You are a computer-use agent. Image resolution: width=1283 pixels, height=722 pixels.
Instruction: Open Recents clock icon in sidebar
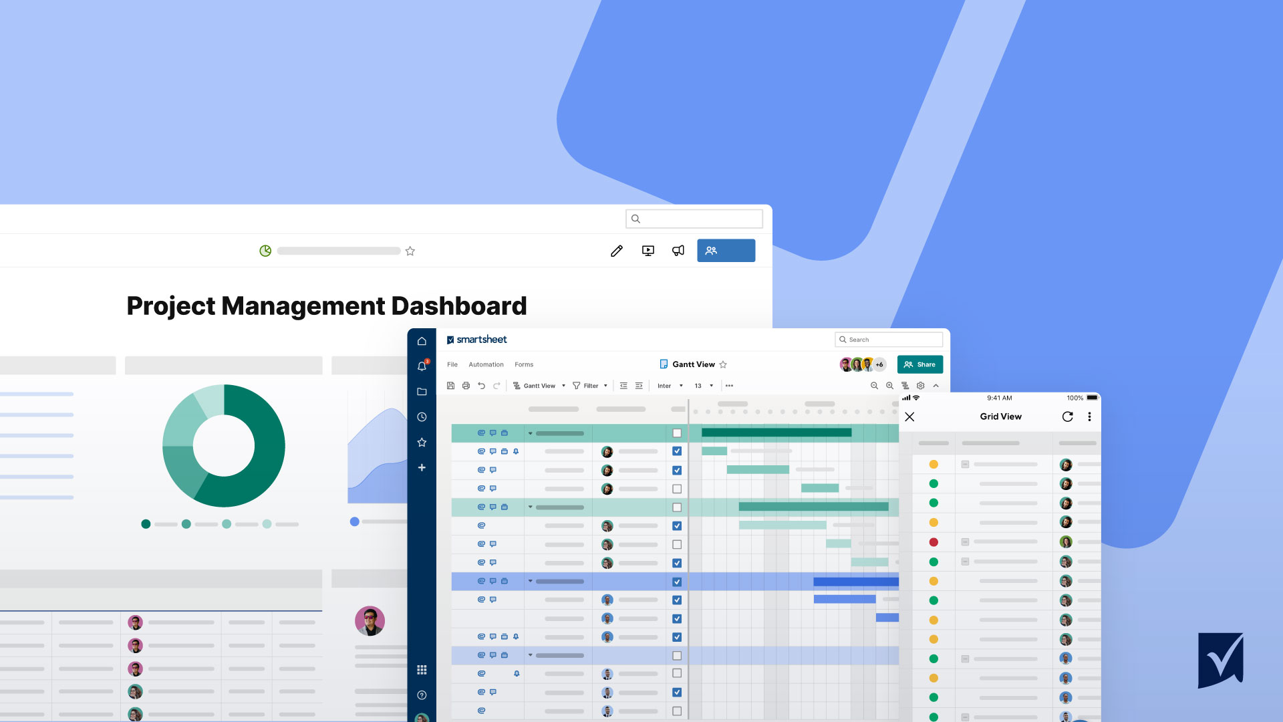422,417
